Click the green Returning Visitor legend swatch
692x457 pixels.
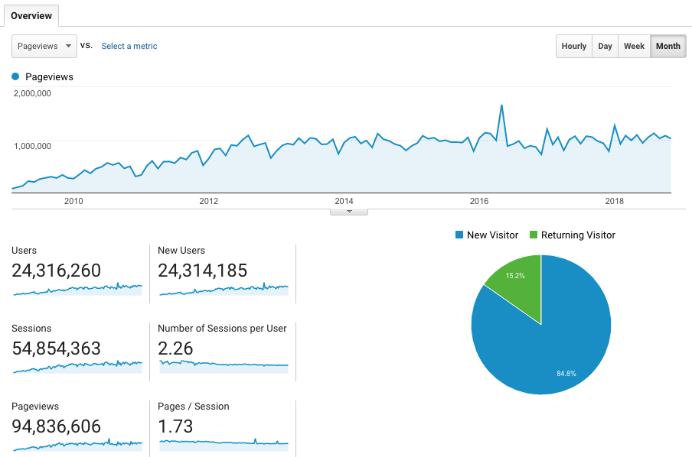click(x=534, y=235)
